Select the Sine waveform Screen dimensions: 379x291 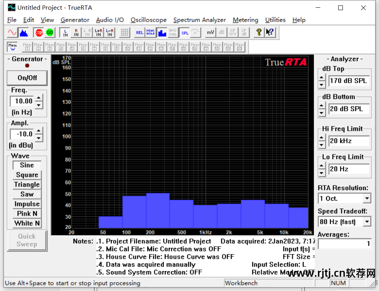click(x=27, y=165)
